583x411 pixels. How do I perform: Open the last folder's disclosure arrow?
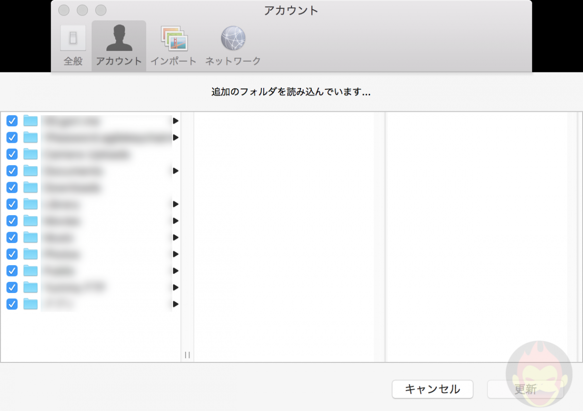click(175, 304)
